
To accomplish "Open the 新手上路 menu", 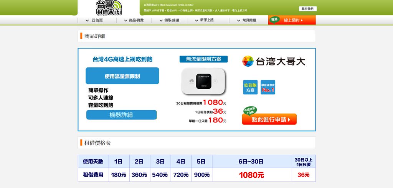I will (x=207, y=20).
